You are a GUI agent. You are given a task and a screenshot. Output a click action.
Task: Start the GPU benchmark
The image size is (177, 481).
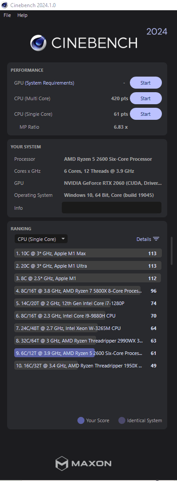click(146, 83)
